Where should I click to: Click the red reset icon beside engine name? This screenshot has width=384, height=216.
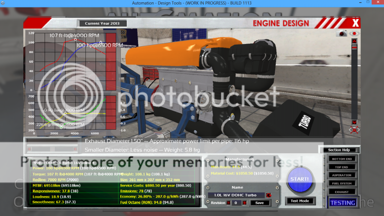[268, 195]
